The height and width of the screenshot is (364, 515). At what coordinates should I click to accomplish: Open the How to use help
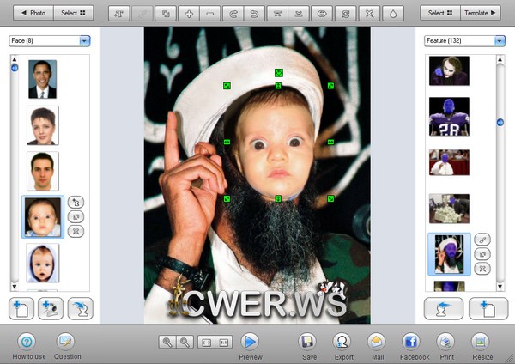pos(26,342)
